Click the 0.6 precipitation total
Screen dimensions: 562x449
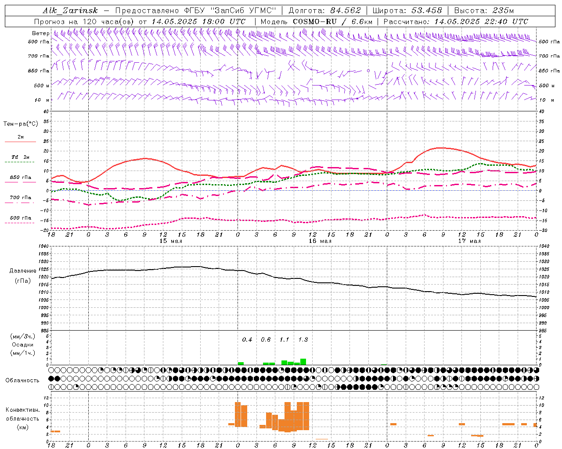point(266,340)
